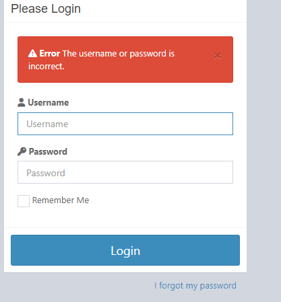Click the bold Password field label
The image size is (281, 302).
(x=48, y=152)
